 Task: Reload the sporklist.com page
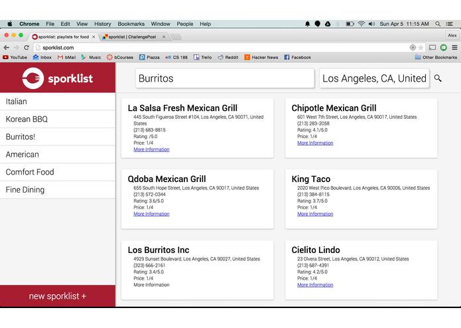[27, 47]
